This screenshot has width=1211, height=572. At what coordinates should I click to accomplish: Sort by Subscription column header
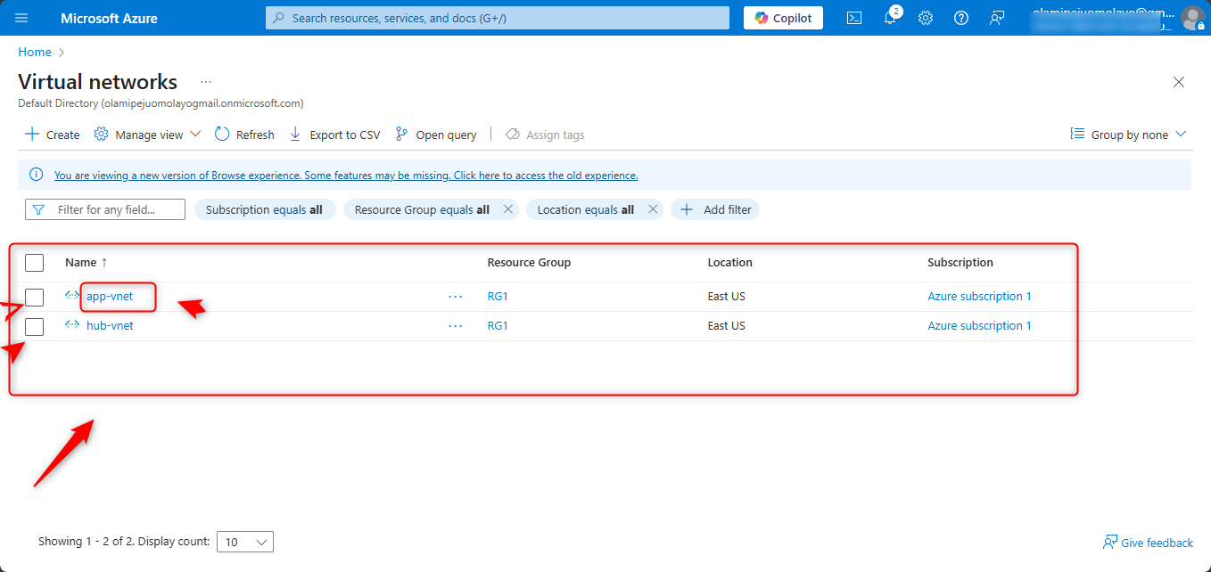click(x=960, y=262)
